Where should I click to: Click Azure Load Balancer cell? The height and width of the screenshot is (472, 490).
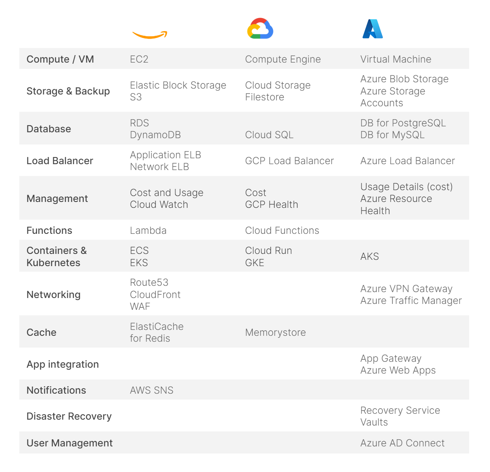point(408,161)
